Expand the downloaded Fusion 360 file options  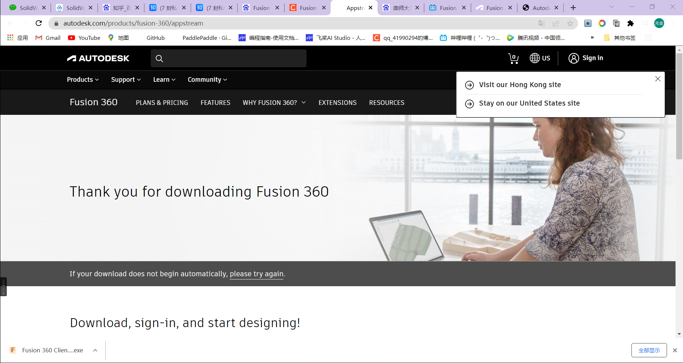(95, 350)
